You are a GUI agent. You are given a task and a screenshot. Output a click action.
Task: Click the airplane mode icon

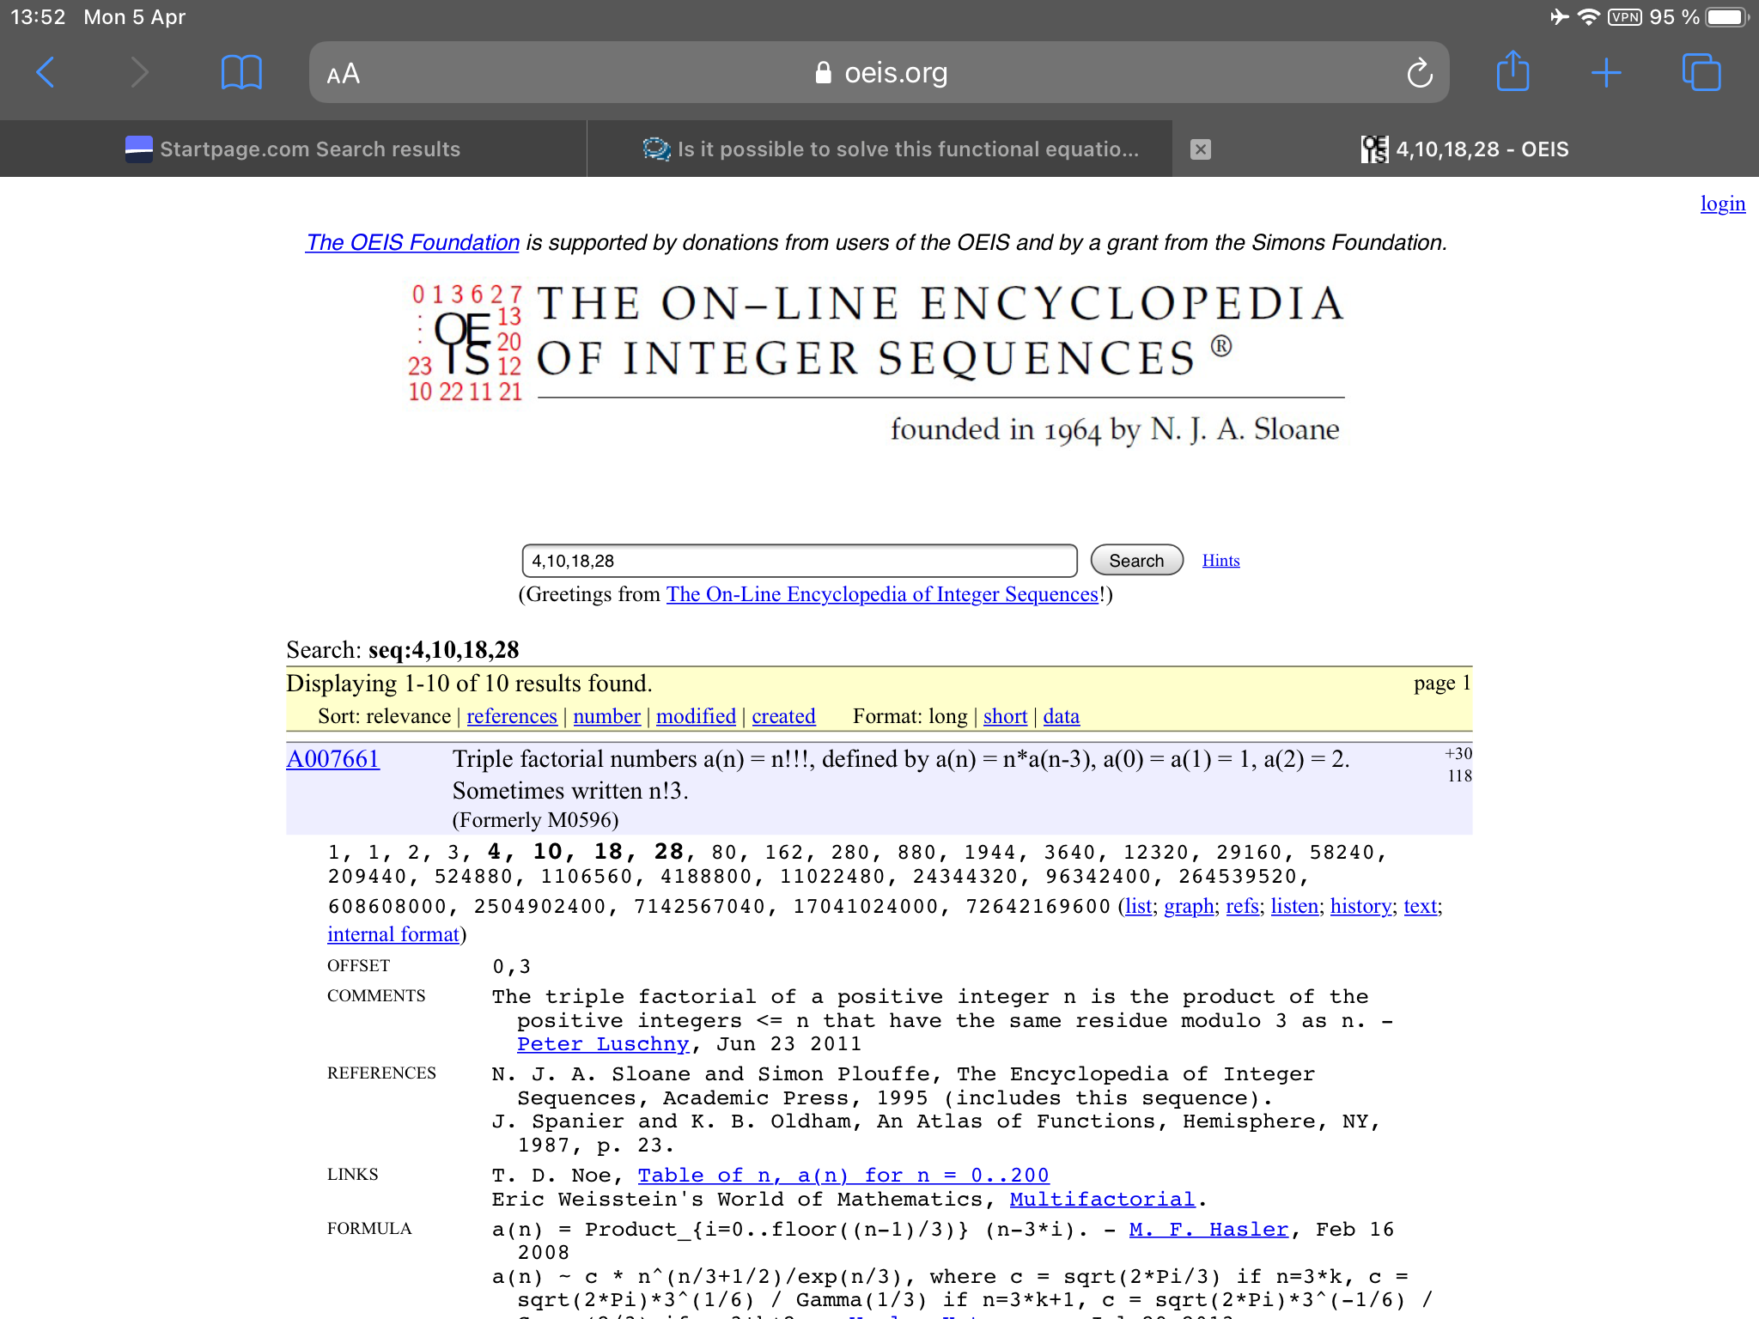1559,17
